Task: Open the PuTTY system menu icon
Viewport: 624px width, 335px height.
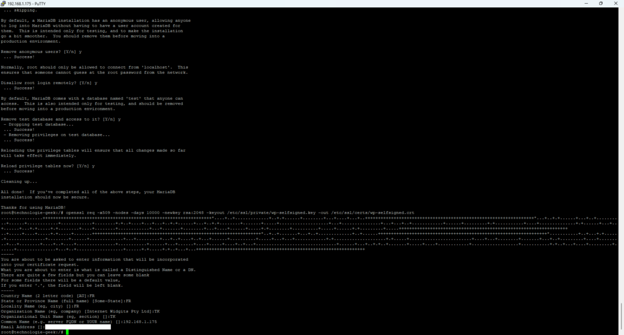Action: tap(4, 3)
